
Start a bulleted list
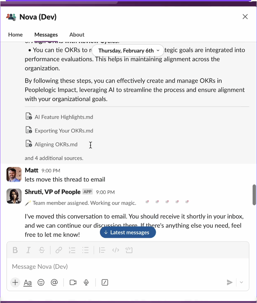point(85,250)
